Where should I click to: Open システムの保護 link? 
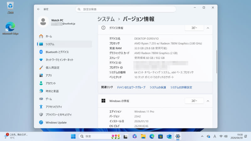pos(158,87)
